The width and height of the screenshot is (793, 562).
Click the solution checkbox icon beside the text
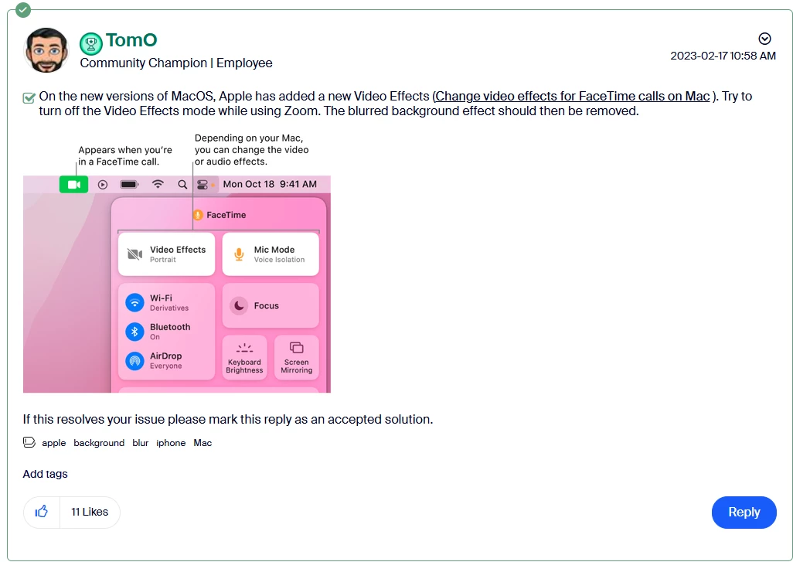29,97
